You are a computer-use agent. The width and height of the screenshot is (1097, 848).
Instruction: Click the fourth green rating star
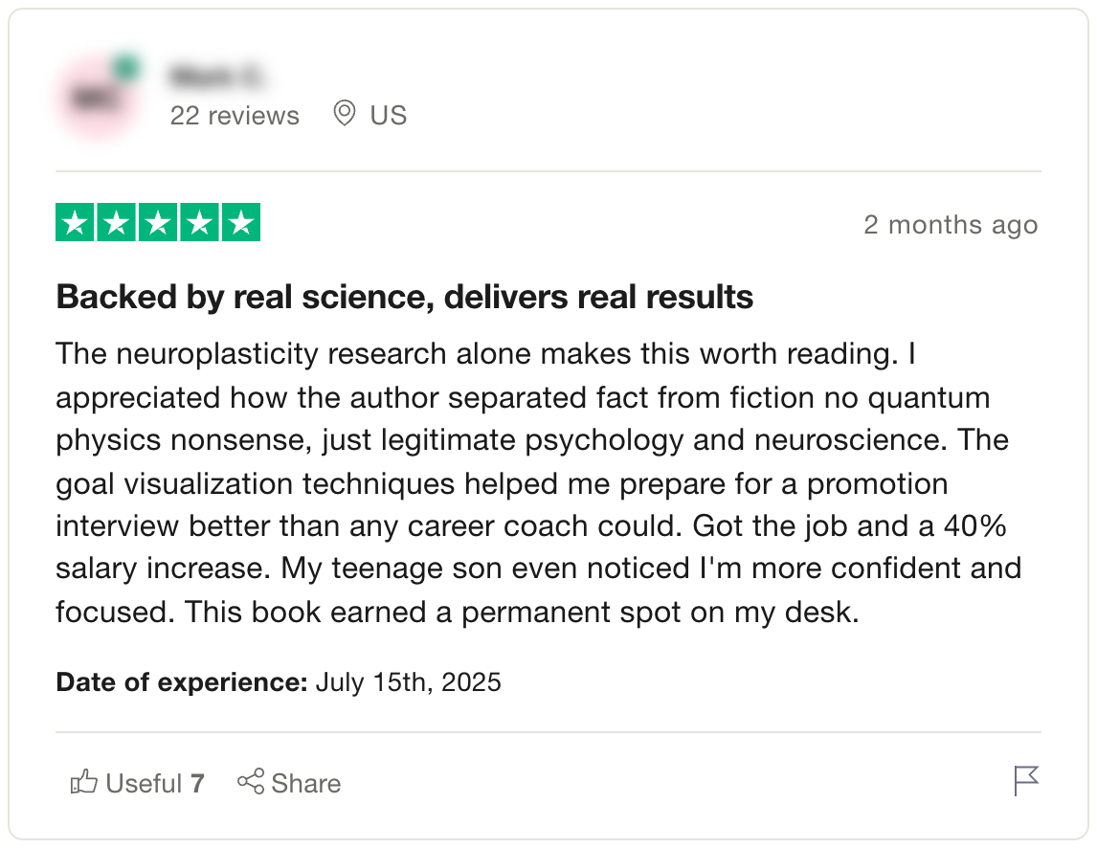coord(199,223)
